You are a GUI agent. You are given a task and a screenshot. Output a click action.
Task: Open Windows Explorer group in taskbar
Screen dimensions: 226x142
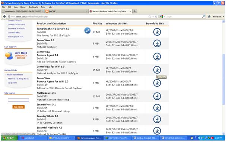(61, 138)
